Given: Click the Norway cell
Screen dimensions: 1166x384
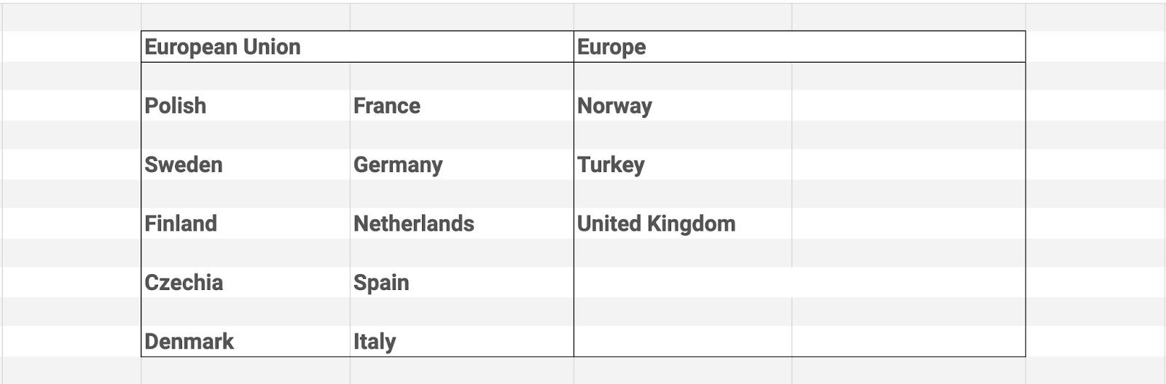Looking at the screenshot, I should point(683,106).
